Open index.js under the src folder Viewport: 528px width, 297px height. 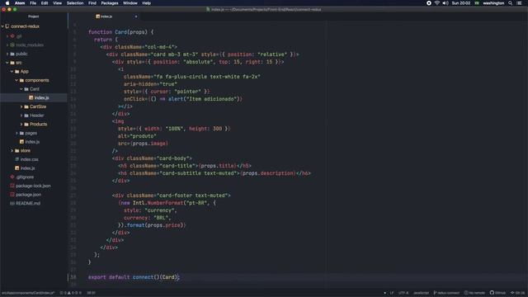pyautogui.click(x=27, y=168)
